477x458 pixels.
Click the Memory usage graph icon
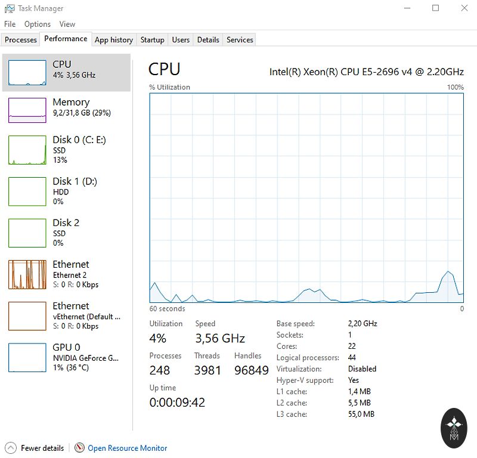tap(27, 110)
